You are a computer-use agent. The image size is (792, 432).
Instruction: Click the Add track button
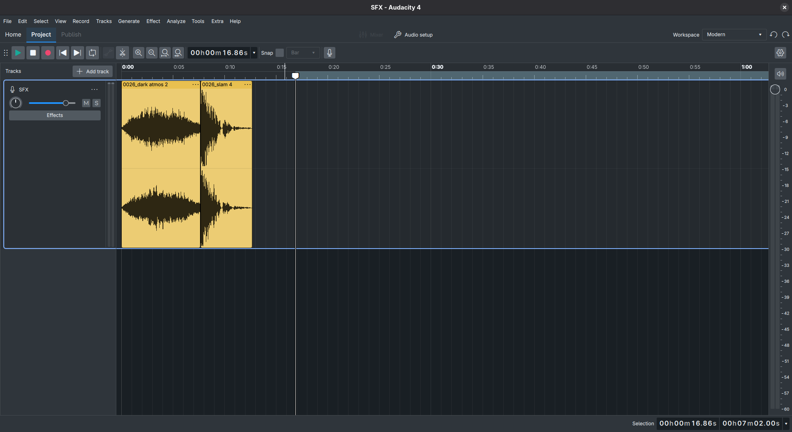click(x=92, y=71)
